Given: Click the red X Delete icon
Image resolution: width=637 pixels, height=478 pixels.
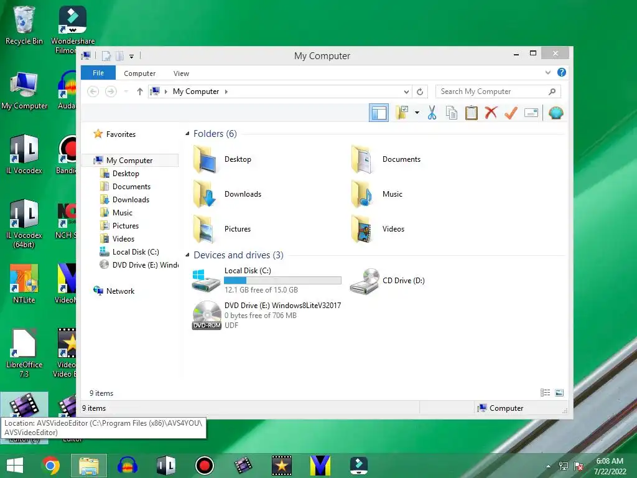Looking at the screenshot, I should coord(491,112).
